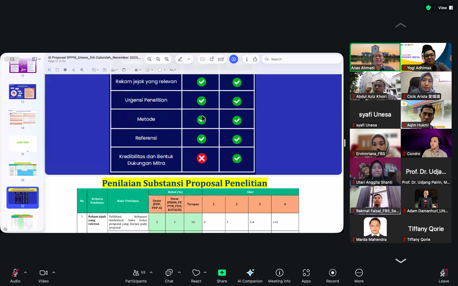Open the More options menu
Image resolution: width=458 pixels, height=286 pixels.
tap(359, 276)
